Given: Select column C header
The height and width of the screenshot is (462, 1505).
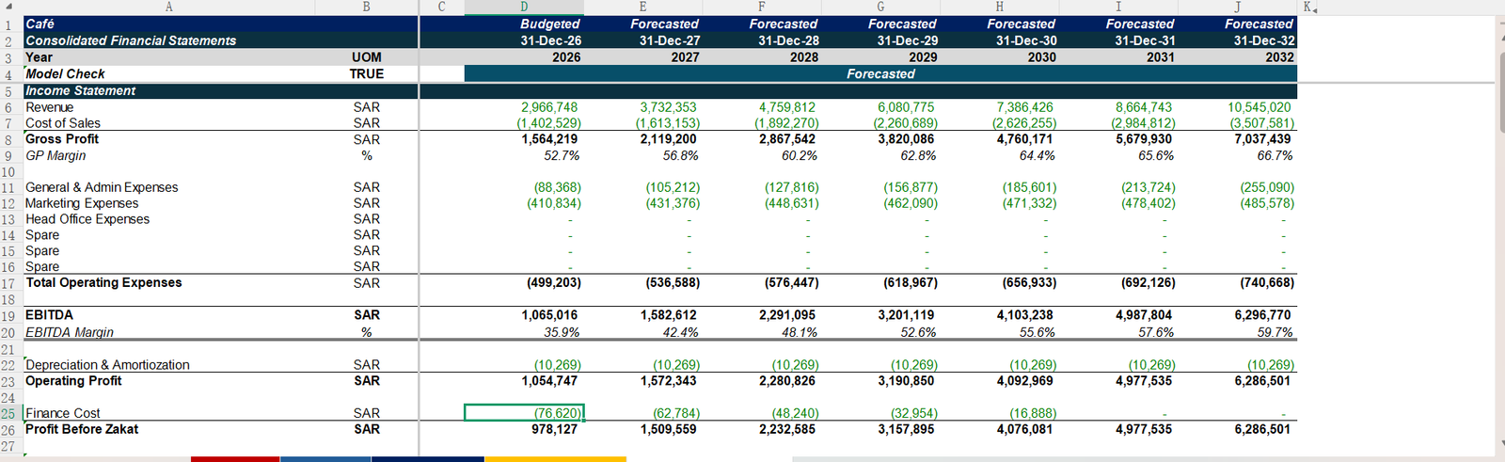Looking at the screenshot, I should click(441, 8).
